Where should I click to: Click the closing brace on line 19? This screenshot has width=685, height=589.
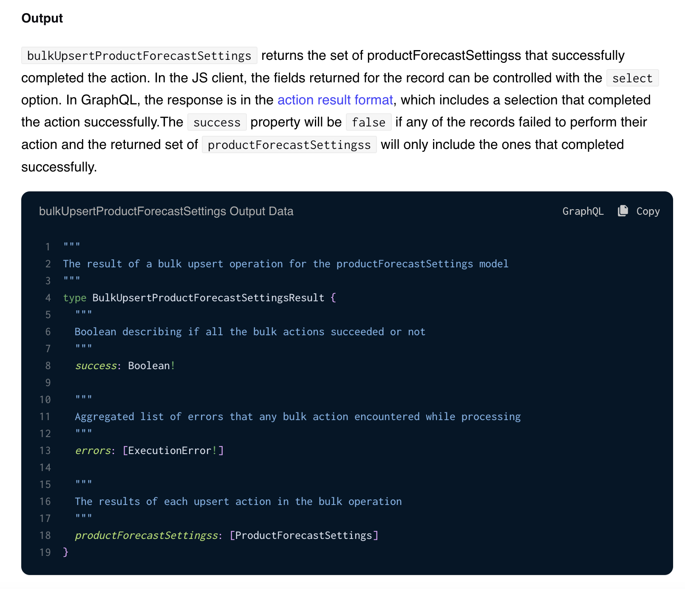click(x=66, y=552)
